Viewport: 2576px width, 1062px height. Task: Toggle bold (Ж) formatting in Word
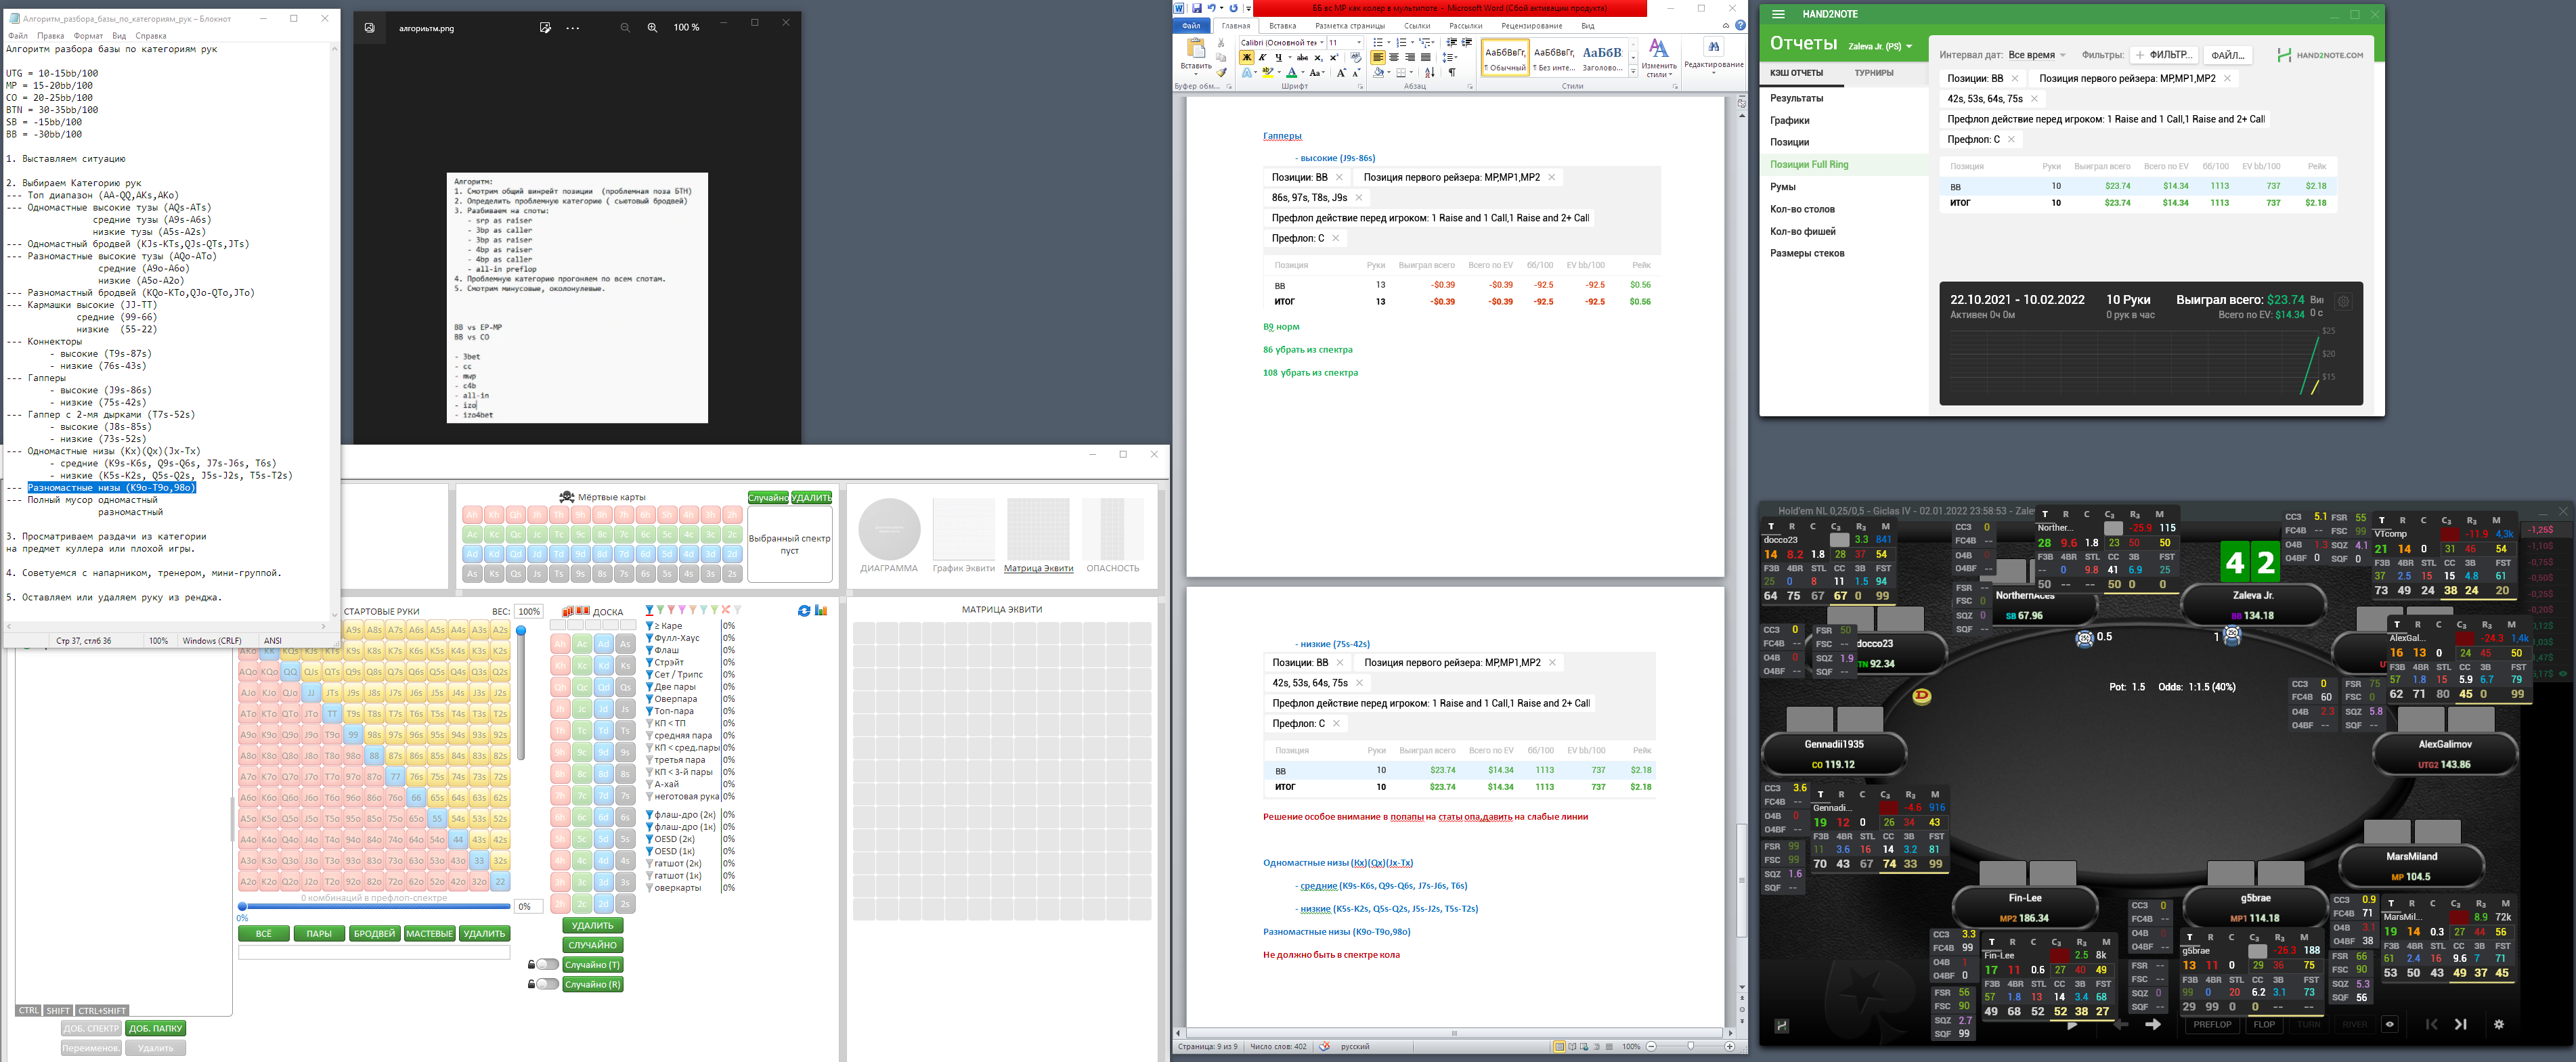(1247, 57)
